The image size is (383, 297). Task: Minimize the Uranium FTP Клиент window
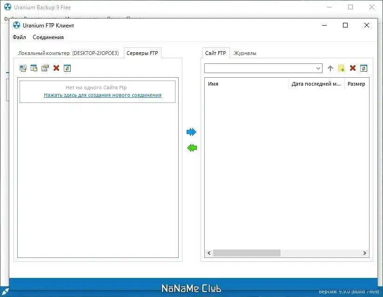(324, 25)
